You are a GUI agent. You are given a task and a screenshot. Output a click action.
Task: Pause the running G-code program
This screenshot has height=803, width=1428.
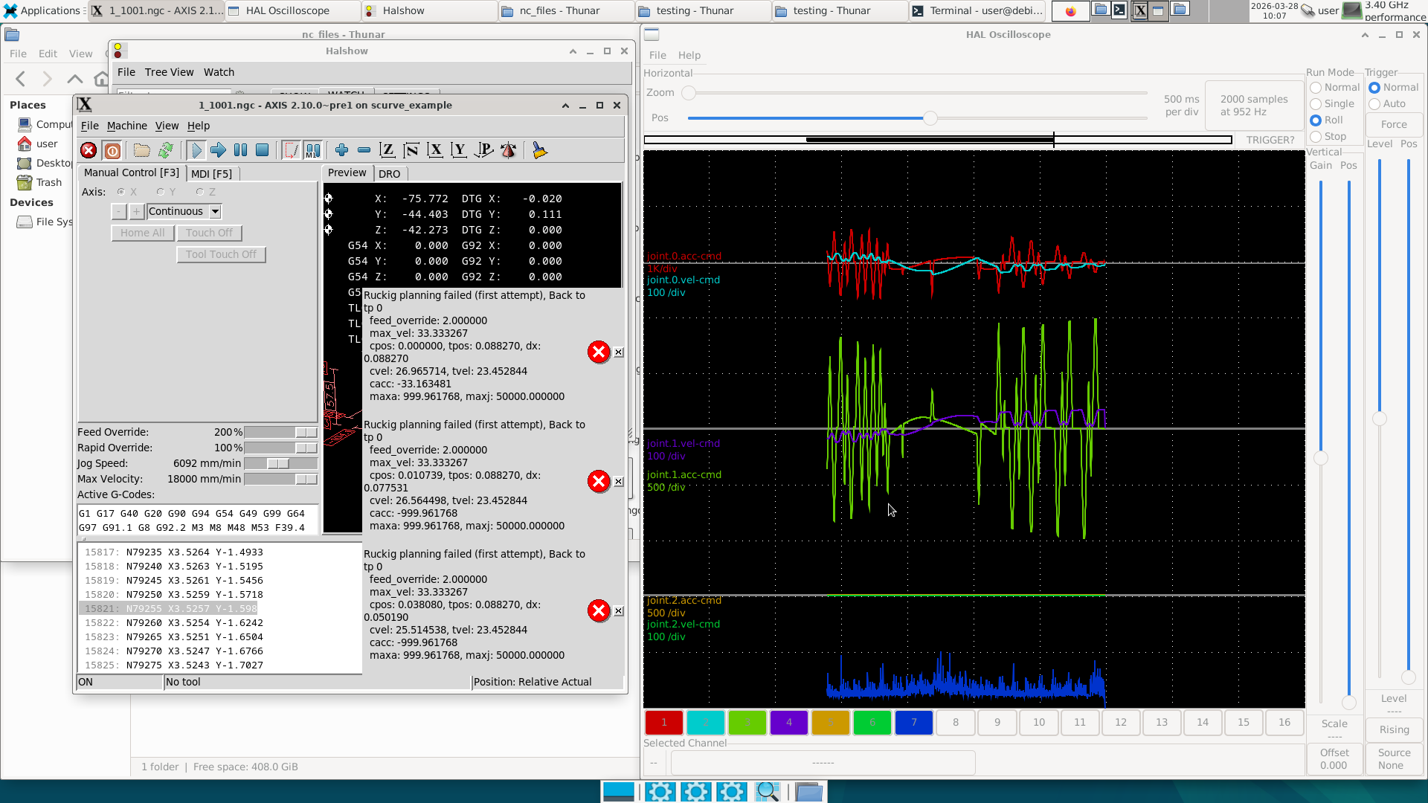point(240,151)
